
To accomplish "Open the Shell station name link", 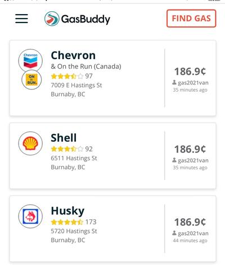I will coord(64,138).
